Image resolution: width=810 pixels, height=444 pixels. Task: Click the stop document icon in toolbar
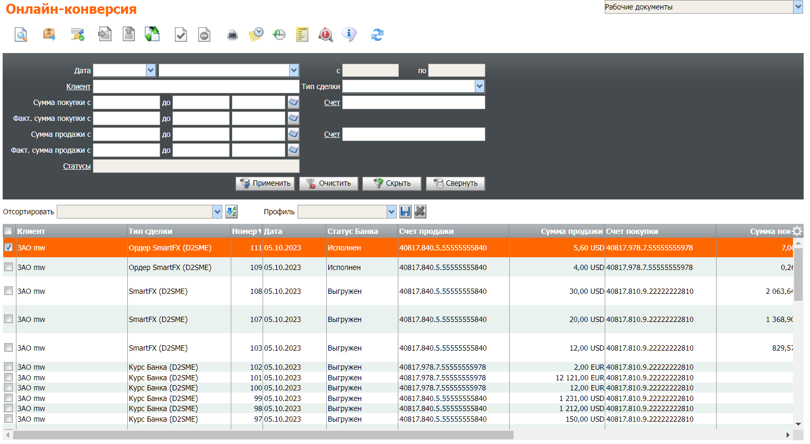click(204, 34)
